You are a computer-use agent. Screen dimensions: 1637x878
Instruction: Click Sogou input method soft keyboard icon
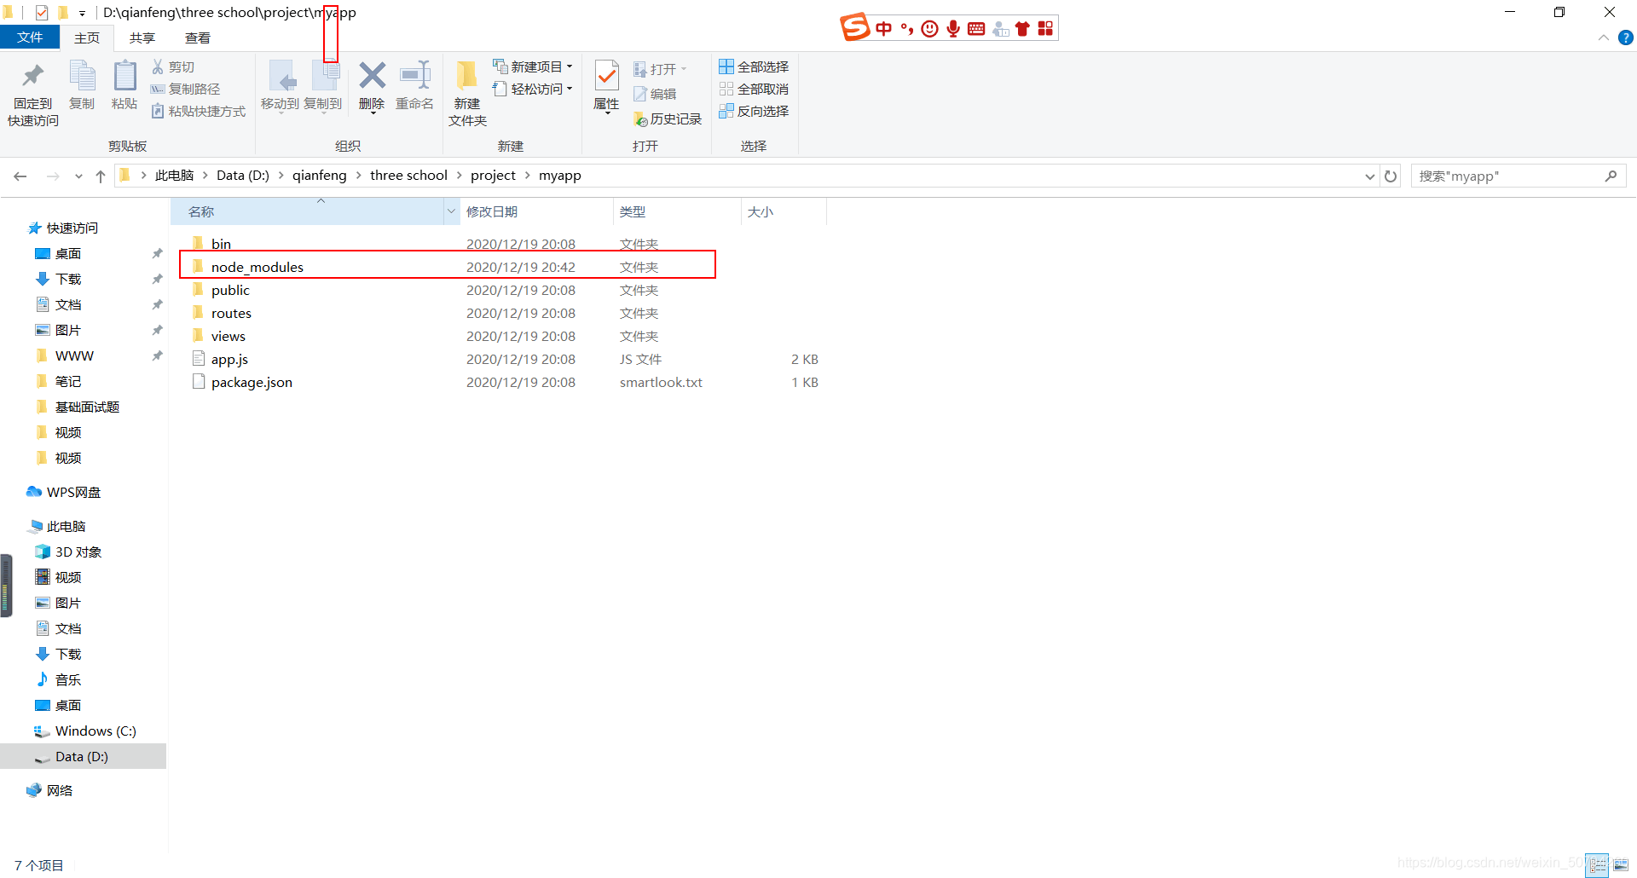tap(976, 29)
